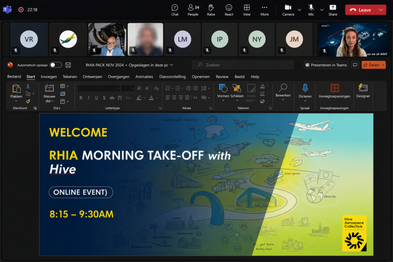
Task: Toggle the Camera on or off
Action: [x=288, y=10]
